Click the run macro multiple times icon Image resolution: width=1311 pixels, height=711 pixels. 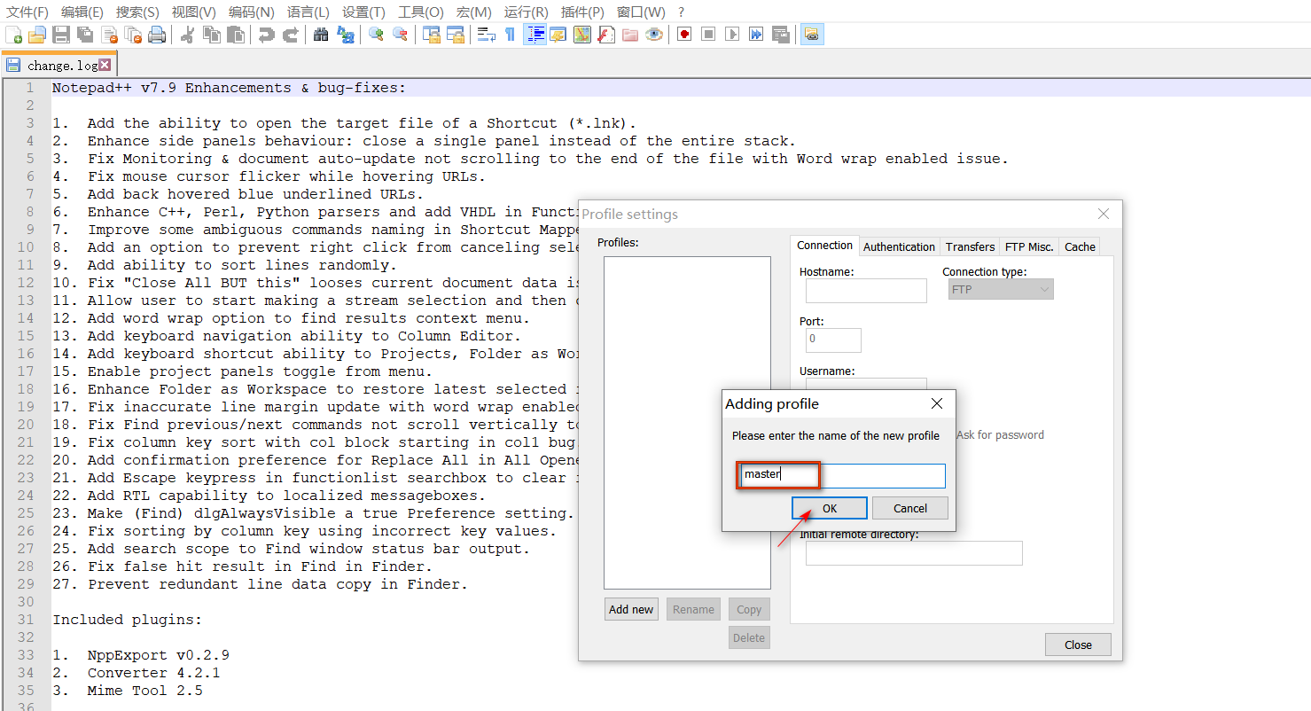tap(756, 35)
